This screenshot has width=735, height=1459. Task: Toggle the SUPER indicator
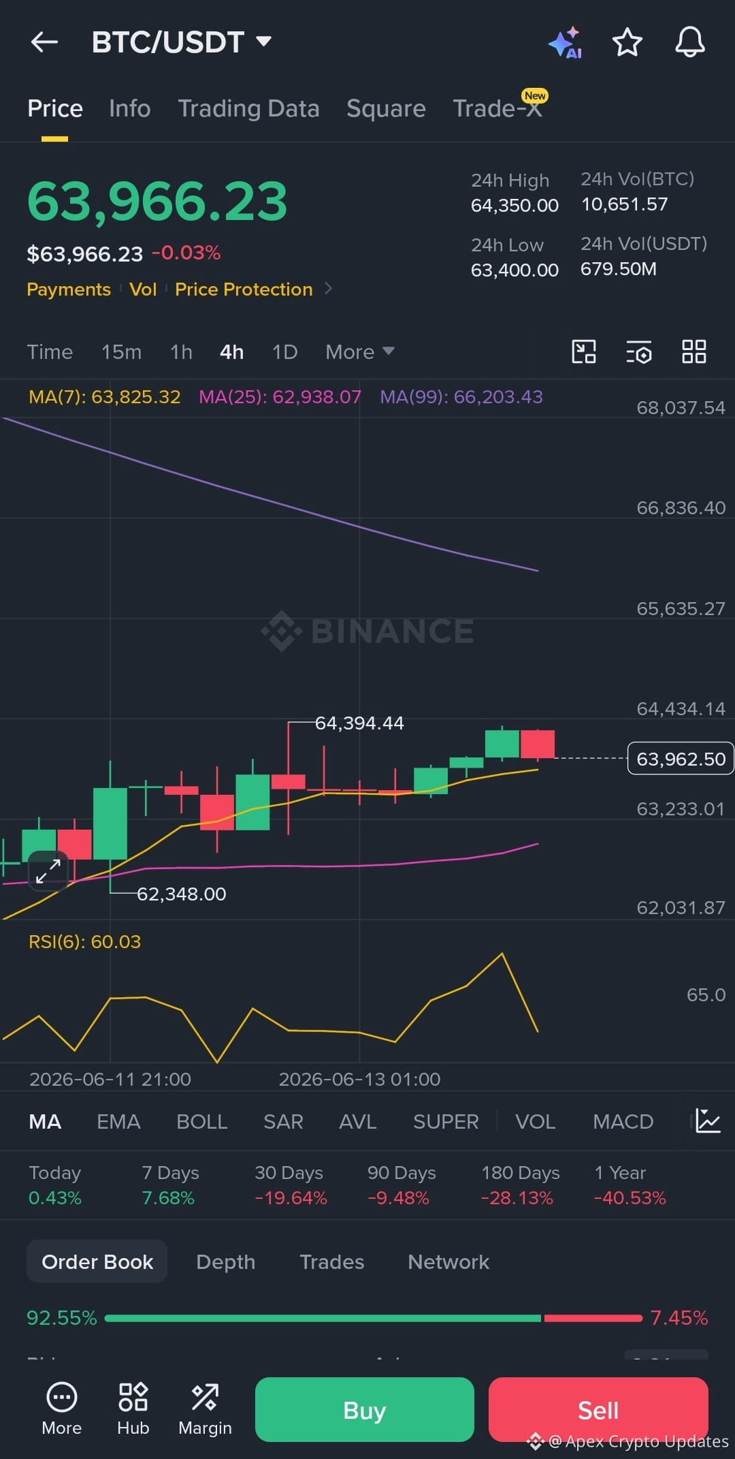pos(446,1121)
